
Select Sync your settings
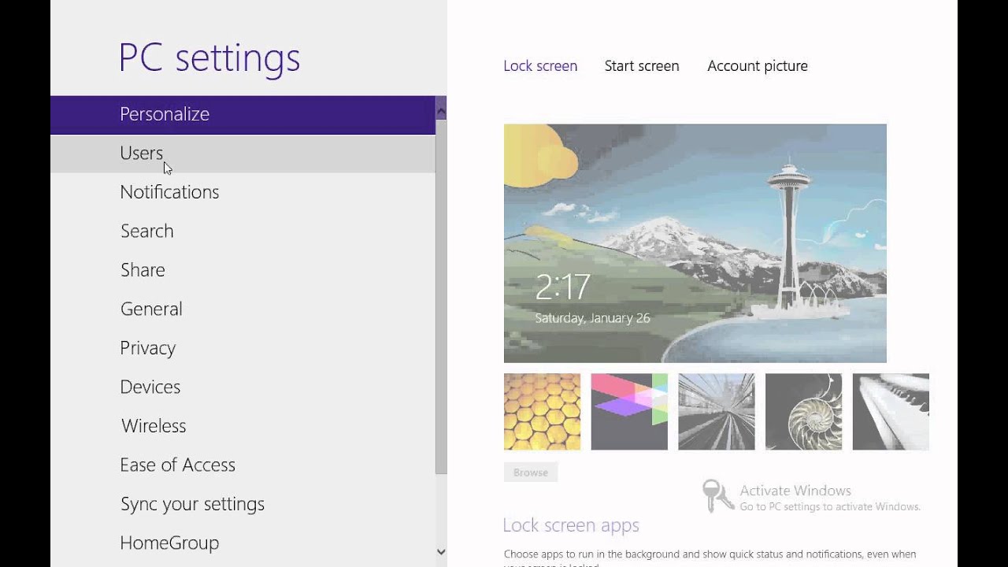pyautogui.click(x=192, y=504)
